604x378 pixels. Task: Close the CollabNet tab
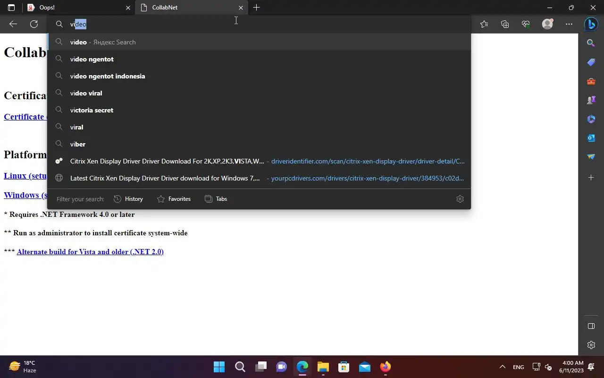pyautogui.click(x=241, y=8)
